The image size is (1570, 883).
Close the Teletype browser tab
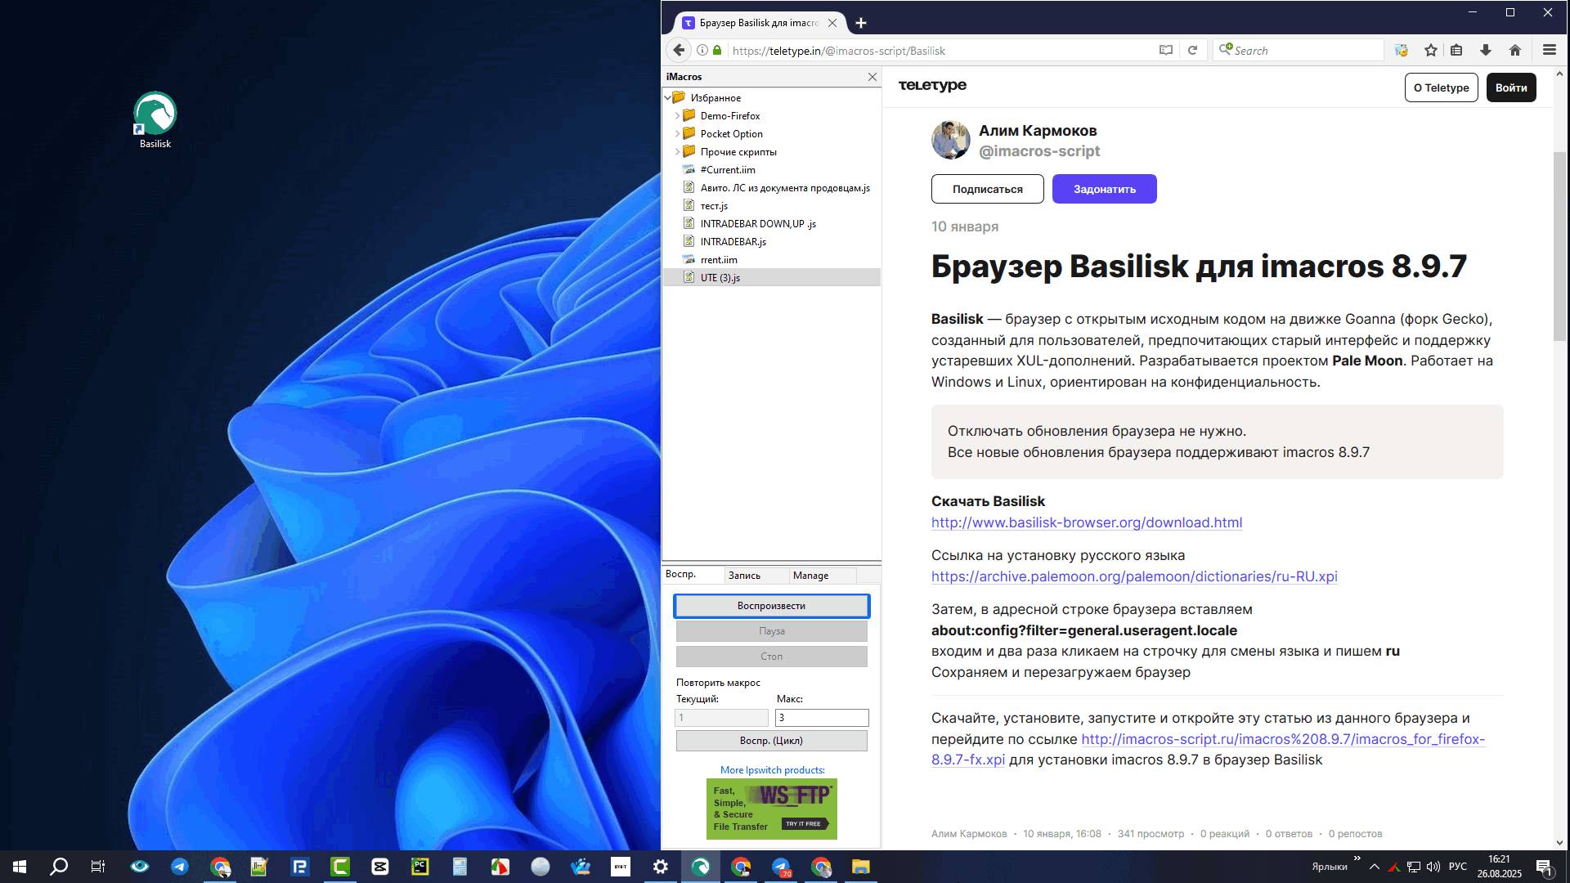point(832,23)
